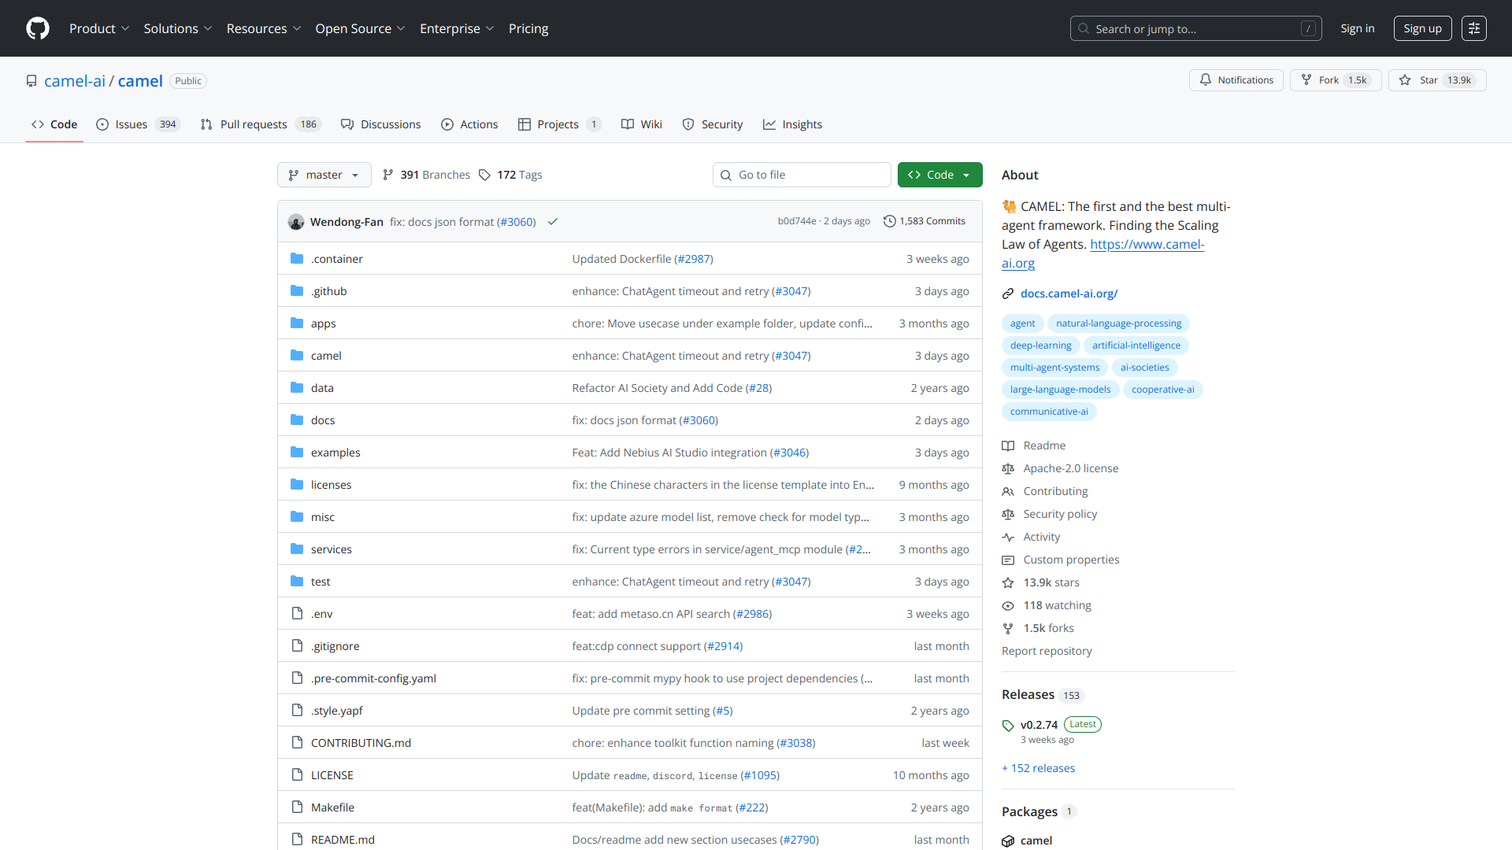The image size is (1512, 850).
Task: Click Wendong-Fan's avatar thumbnail
Action: 296,222
